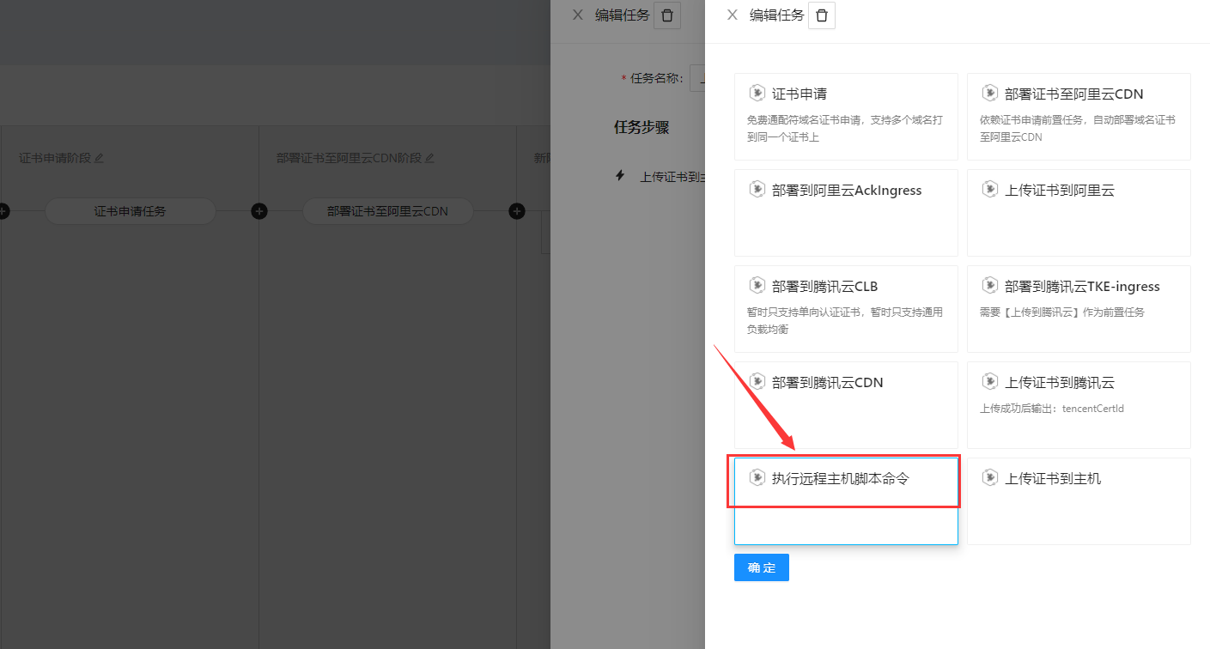Click the 任务名称 input field

697,78
